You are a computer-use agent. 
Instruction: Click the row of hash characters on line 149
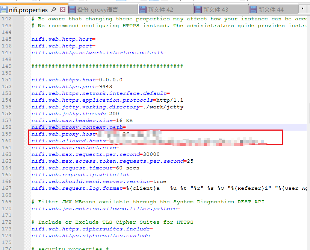(107, 66)
